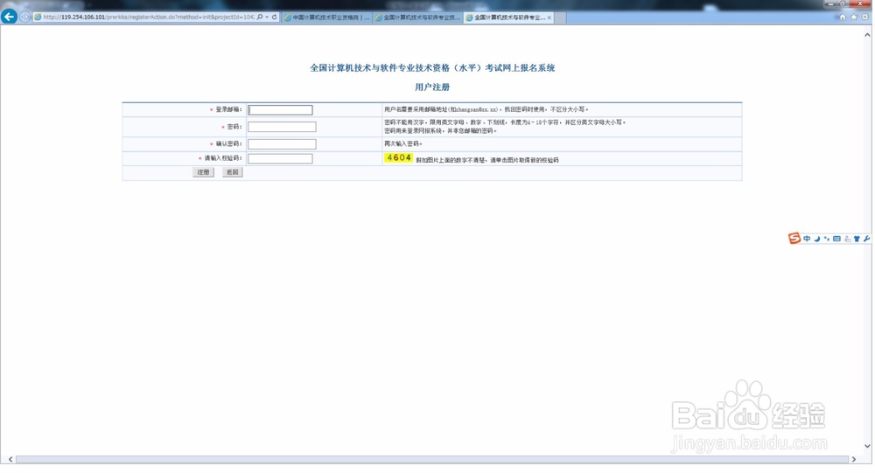The image size is (875, 473).
Task: Go back with the browser back arrow
Action: click(x=9, y=17)
